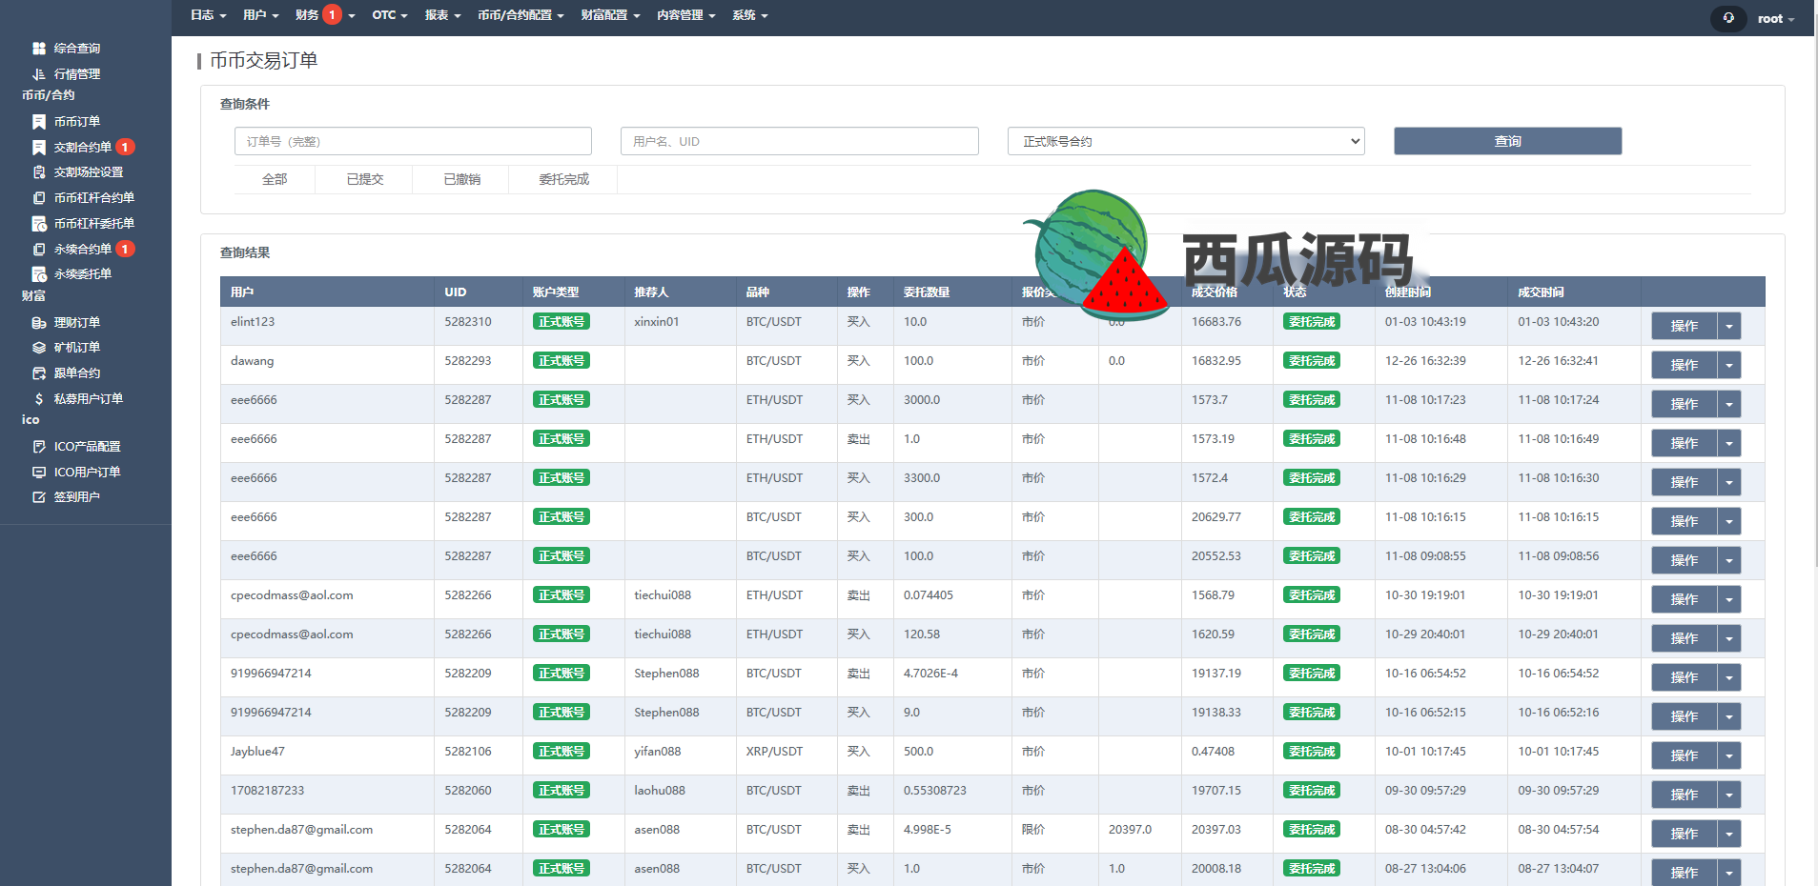Expand the 系统 menu
Viewport: 1818px width, 886px height.
(x=749, y=14)
